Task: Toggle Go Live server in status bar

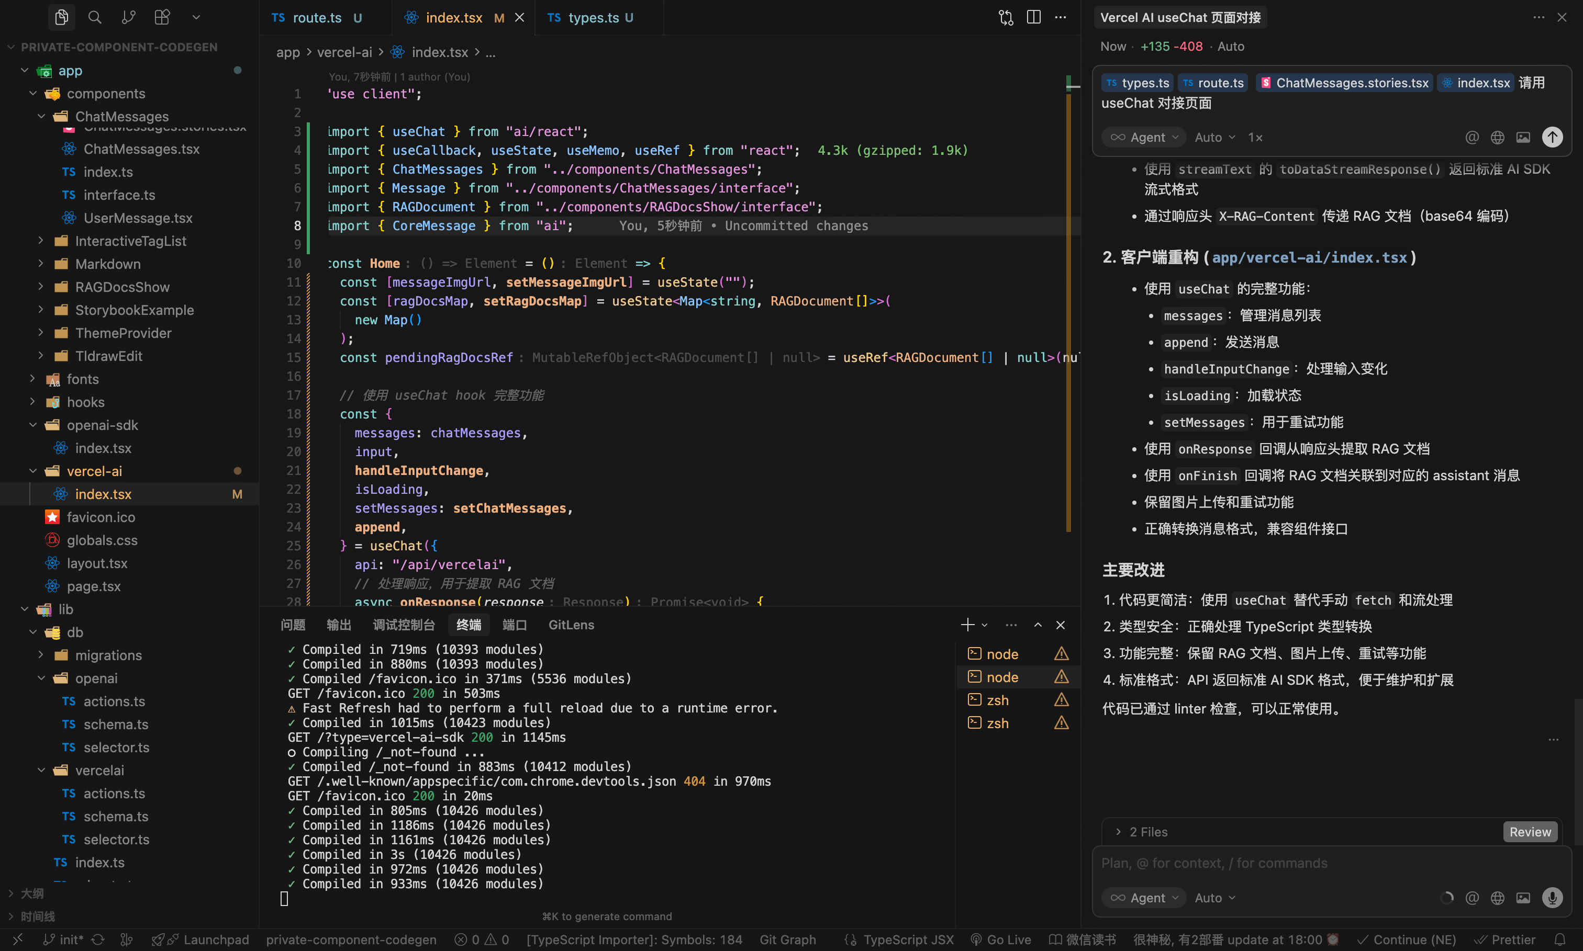Action: coord(1001,939)
